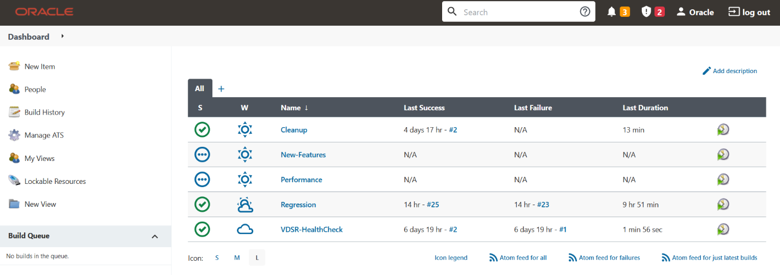Set icon size to M

click(237, 258)
